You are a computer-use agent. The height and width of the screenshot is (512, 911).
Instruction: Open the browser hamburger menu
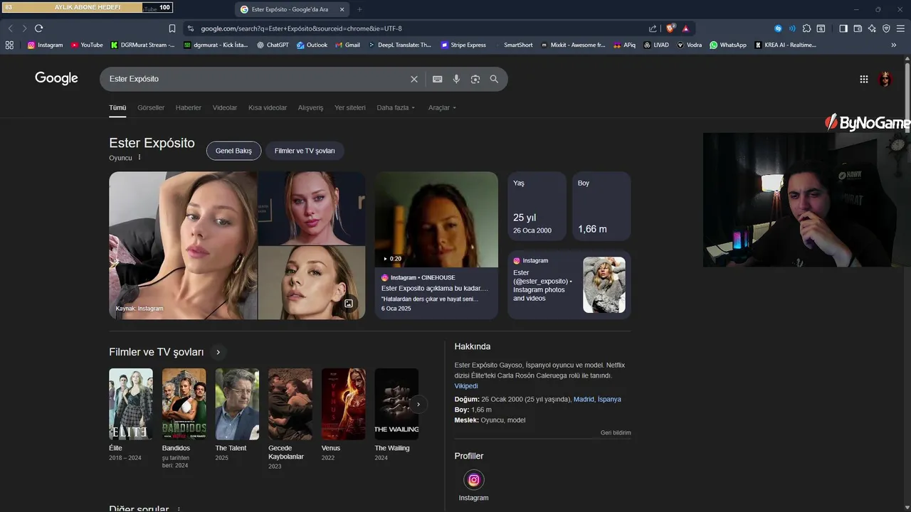click(x=901, y=28)
